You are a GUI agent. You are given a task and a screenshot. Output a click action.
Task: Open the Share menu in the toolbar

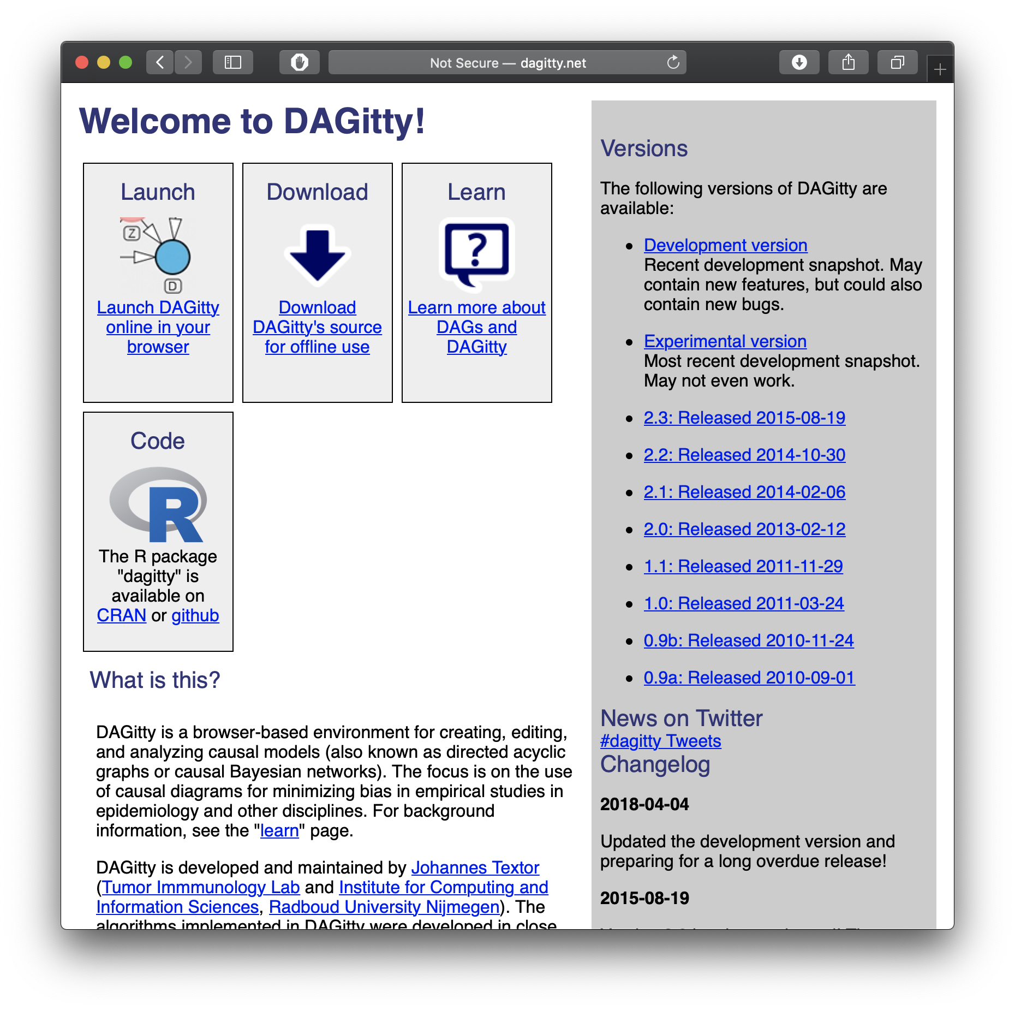coord(848,63)
